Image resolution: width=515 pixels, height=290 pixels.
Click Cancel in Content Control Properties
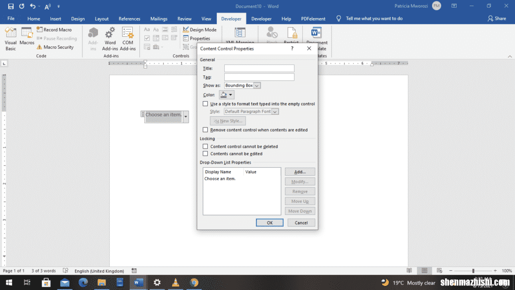tap(301, 223)
